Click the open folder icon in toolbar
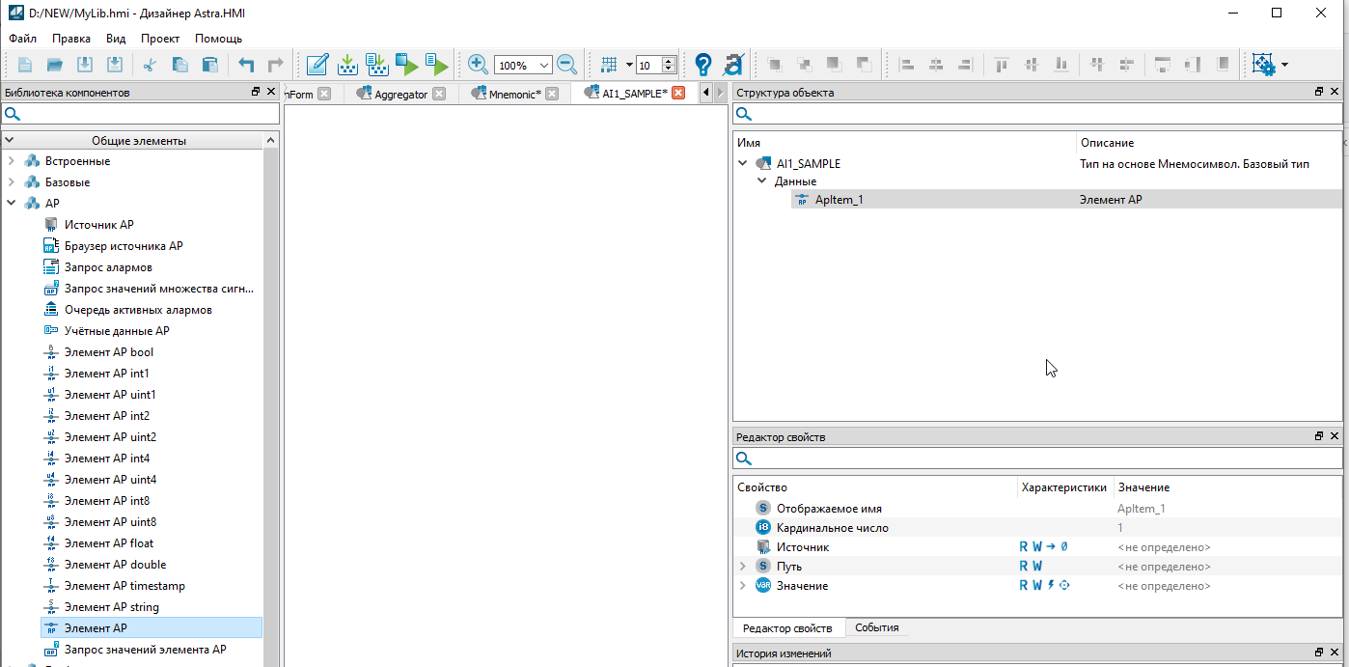1349x667 pixels. tap(55, 65)
